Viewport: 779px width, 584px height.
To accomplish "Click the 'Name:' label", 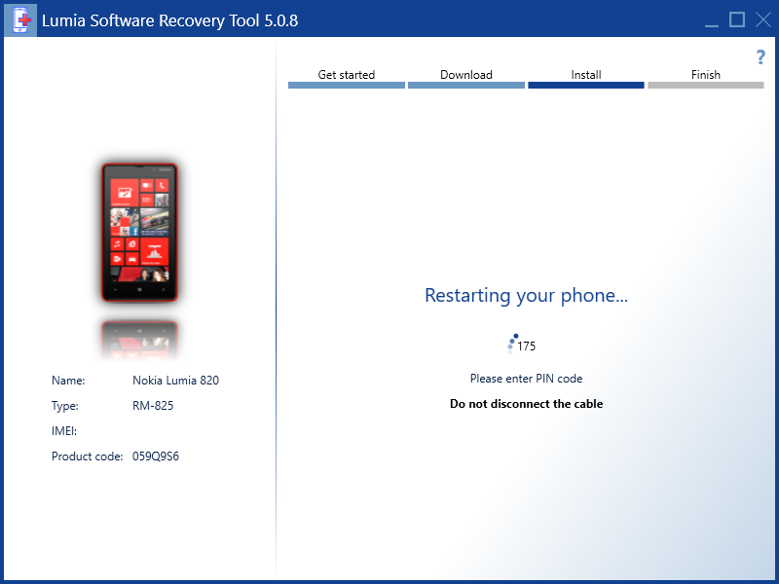I will click(x=68, y=381).
